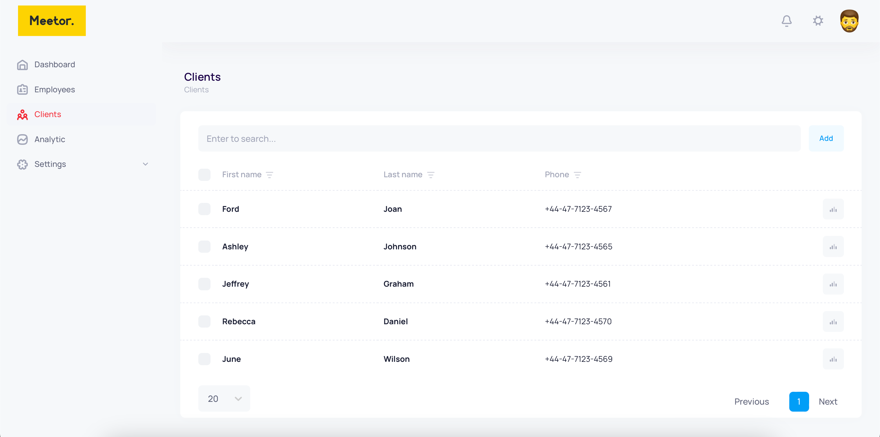Navigate to Analytic in the sidebar
Screen dimensions: 880x437
(x=50, y=139)
